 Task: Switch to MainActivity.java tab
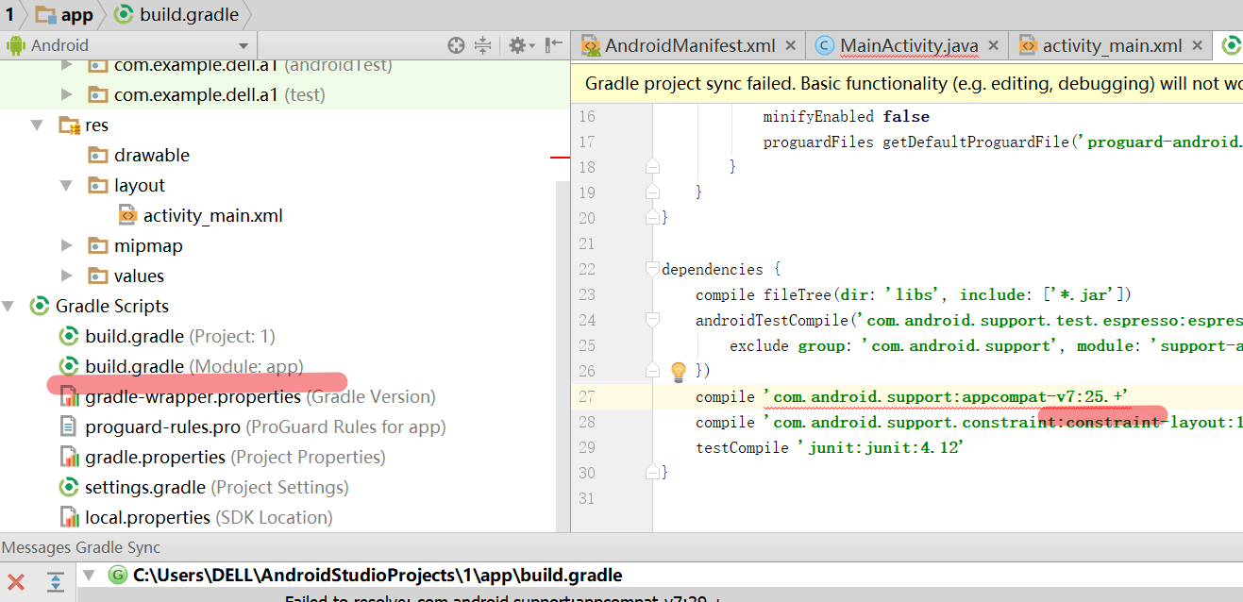point(909,45)
